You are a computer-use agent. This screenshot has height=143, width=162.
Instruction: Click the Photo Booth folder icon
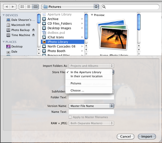pyautogui.click(x=44, y=51)
